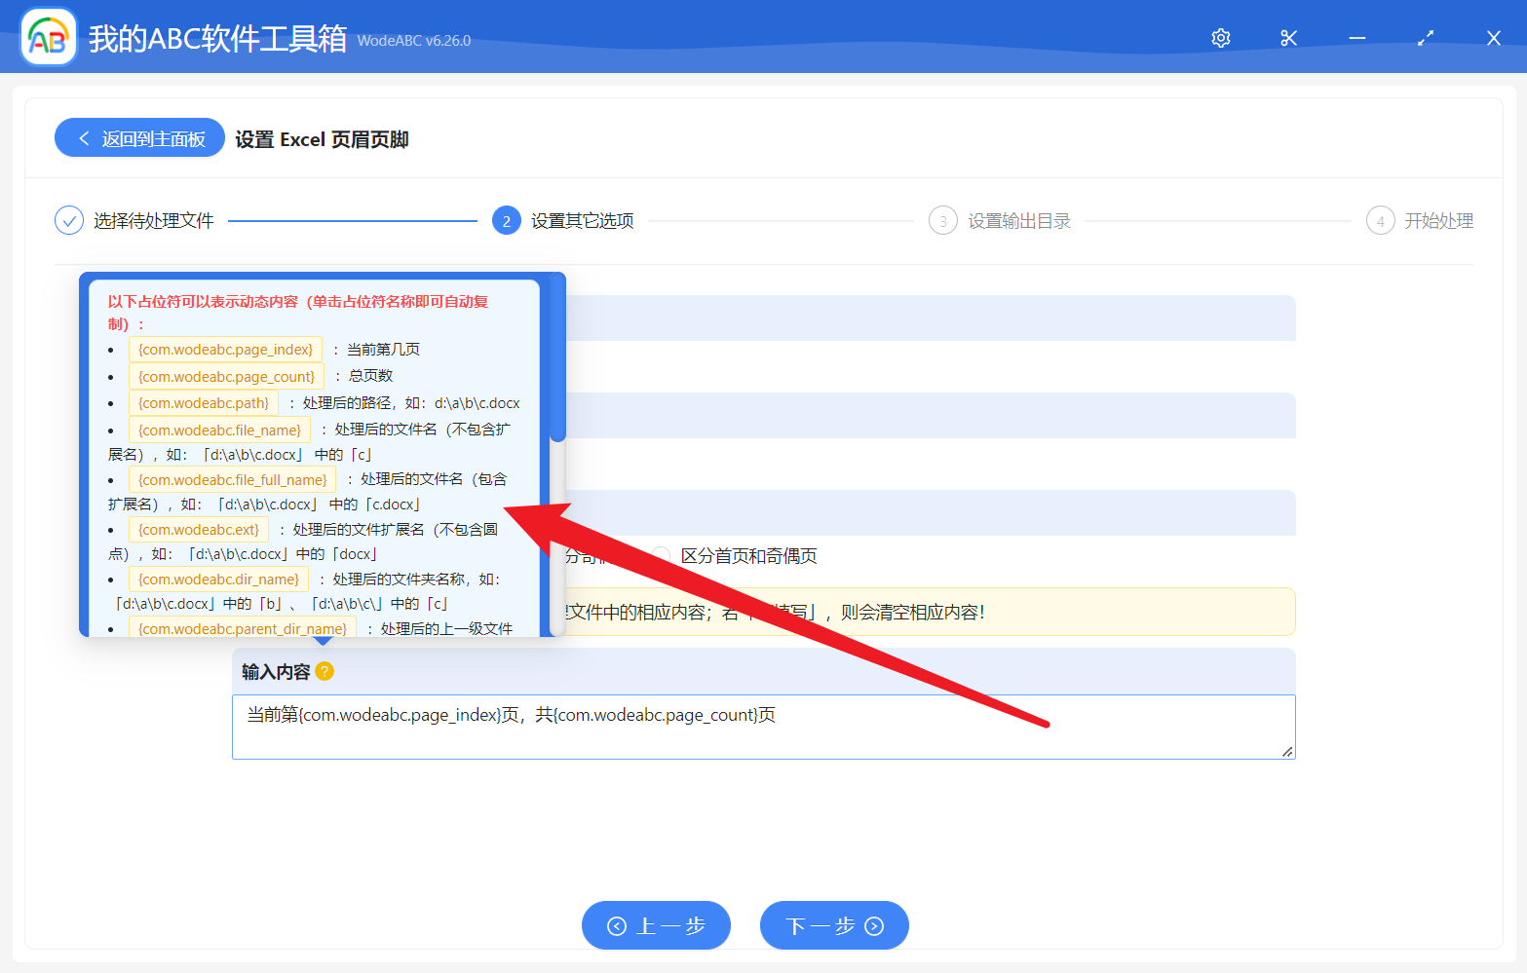
Task: Click the back arrow inside 返回到主面板
Action: (x=83, y=137)
